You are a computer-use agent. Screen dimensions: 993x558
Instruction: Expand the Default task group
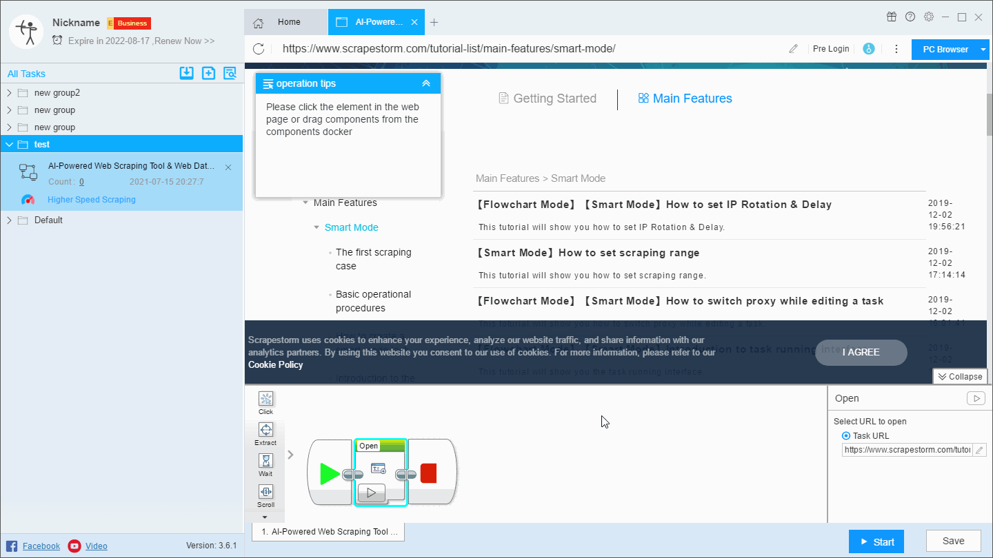(9, 219)
